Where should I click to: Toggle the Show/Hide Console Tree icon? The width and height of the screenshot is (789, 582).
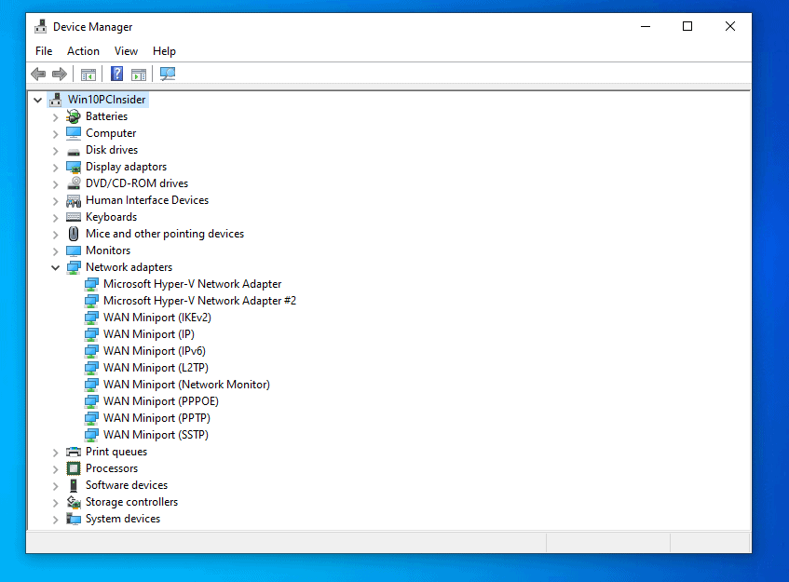point(88,74)
